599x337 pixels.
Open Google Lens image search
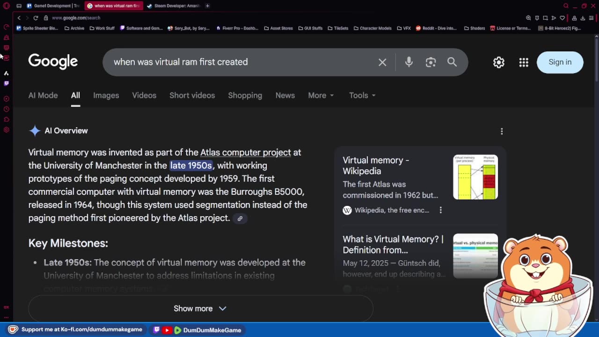pyautogui.click(x=431, y=62)
